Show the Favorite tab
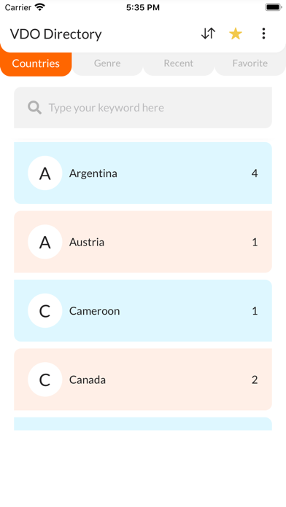286x507 pixels. tap(250, 63)
